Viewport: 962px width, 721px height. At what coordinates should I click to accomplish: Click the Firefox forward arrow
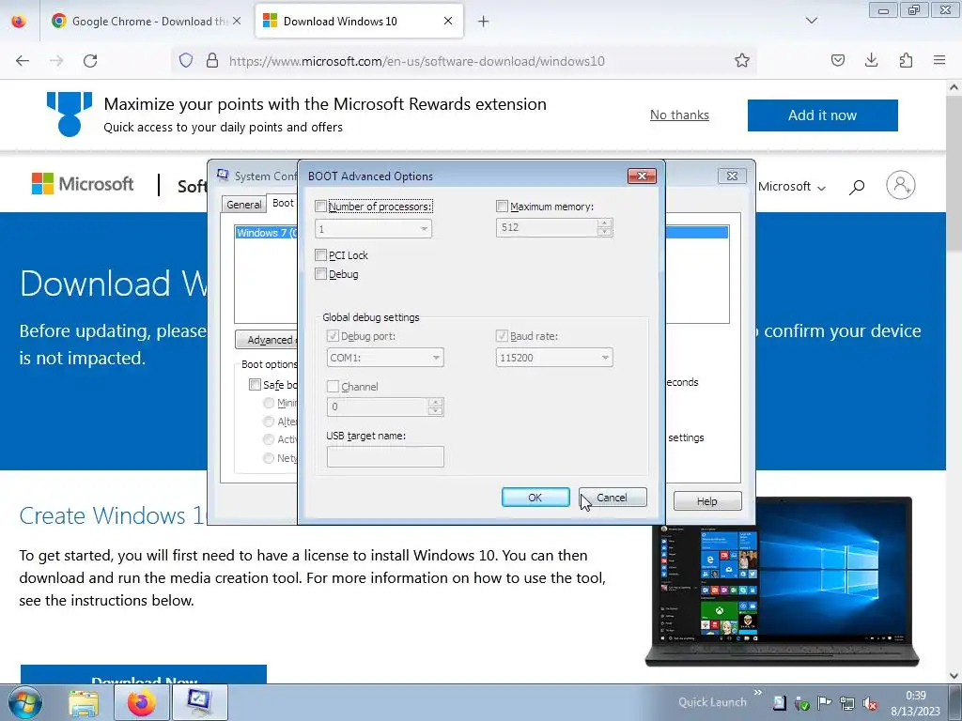coord(56,60)
